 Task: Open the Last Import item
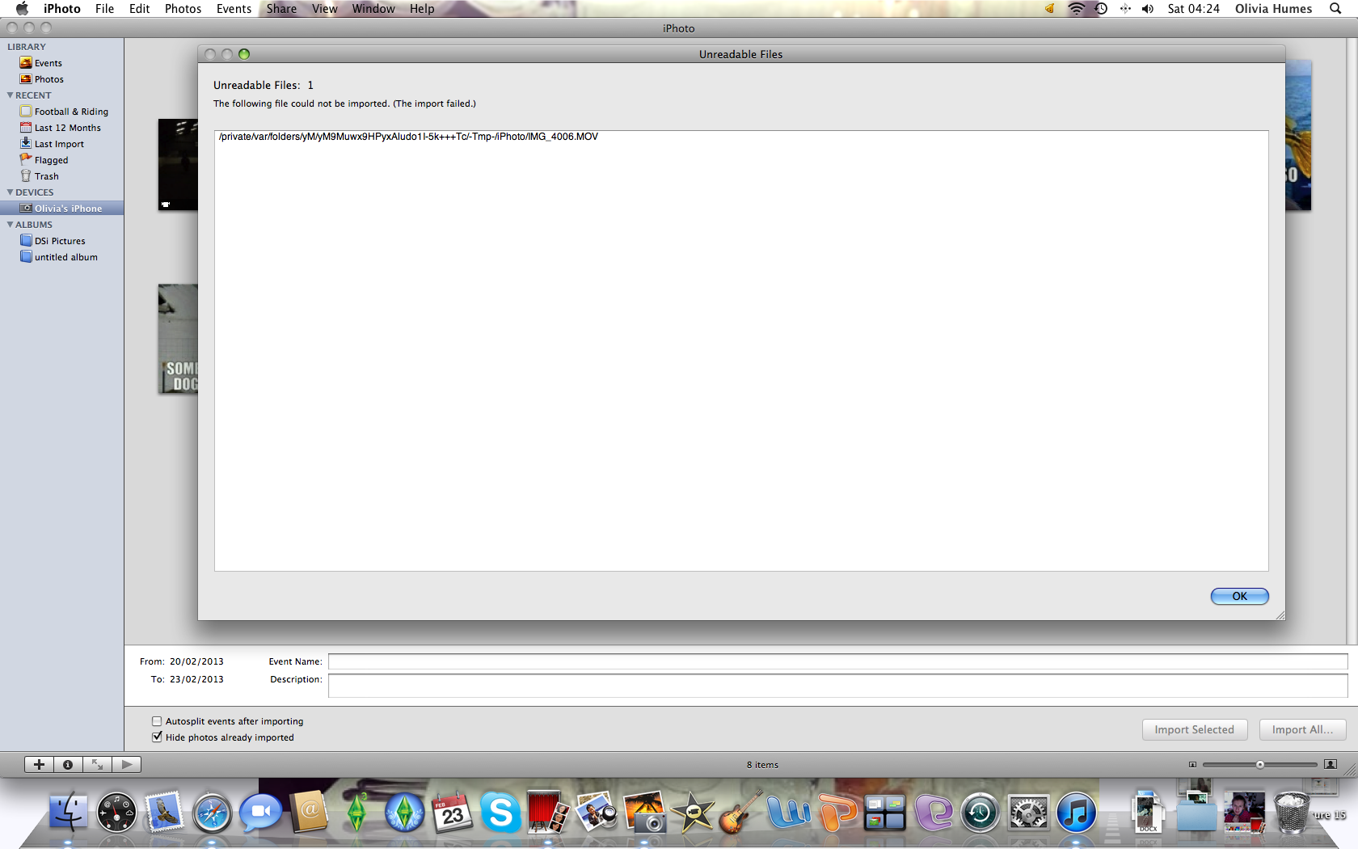(x=59, y=144)
